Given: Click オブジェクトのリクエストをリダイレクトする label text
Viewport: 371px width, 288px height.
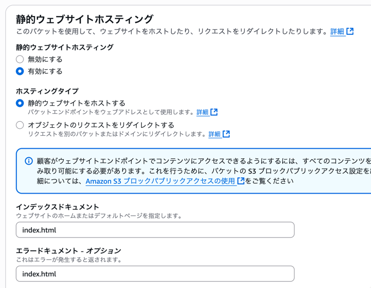Looking at the screenshot, I should click(x=101, y=125).
